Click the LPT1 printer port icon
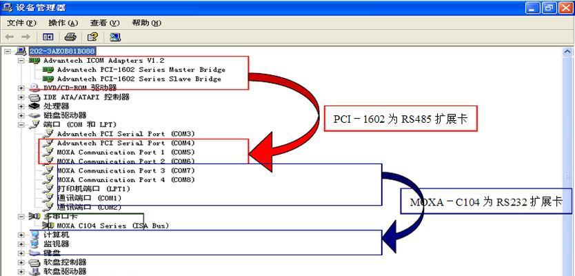Viewport: 575px width, 276px height. click(x=48, y=188)
